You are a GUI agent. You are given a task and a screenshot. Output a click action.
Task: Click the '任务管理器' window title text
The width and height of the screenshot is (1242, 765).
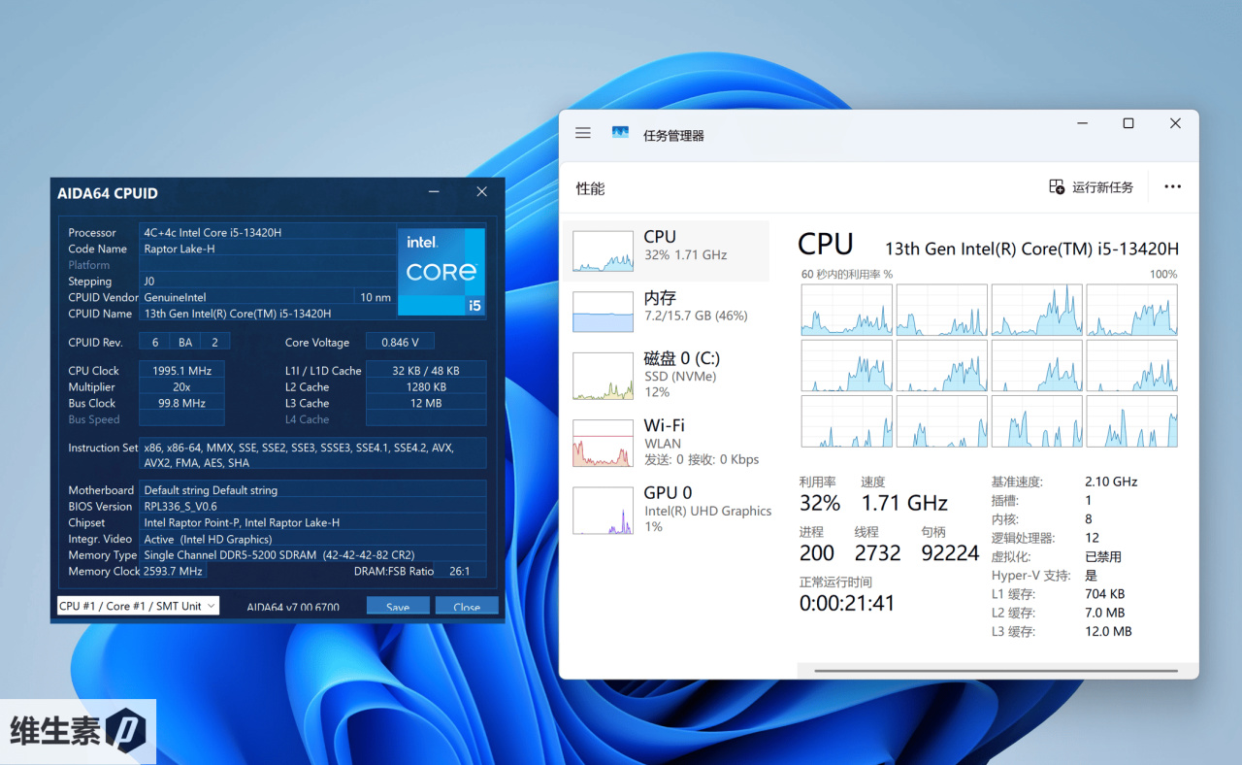[x=673, y=135]
